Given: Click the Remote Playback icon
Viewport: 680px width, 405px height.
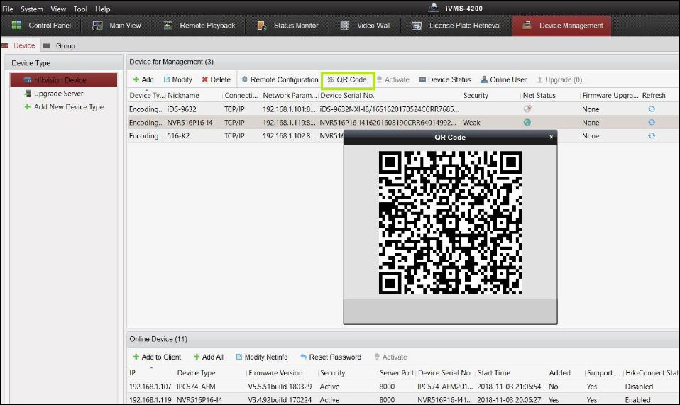Looking at the screenshot, I should pyautogui.click(x=168, y=26).
